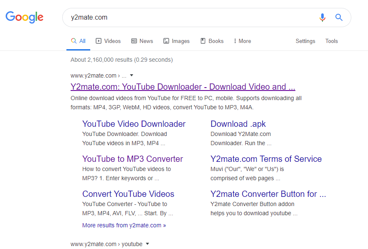Select the All results tab
Screen dimensions: 368x249
tap(78, 41)
